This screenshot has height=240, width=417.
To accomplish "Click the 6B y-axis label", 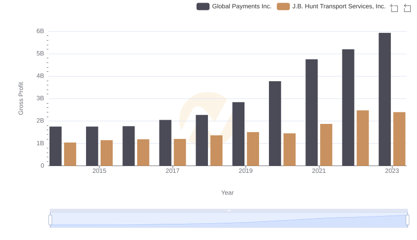I will point(40,31).
